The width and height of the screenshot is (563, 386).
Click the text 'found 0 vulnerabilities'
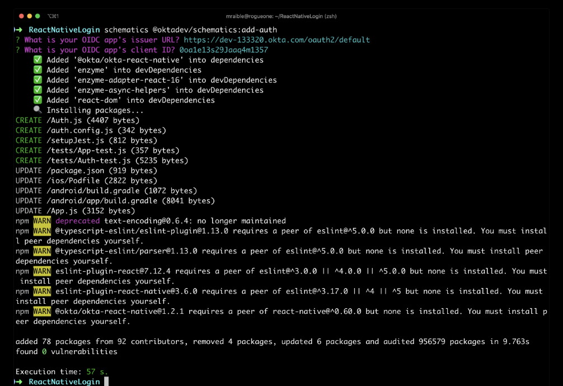click(x=67, y=351)
